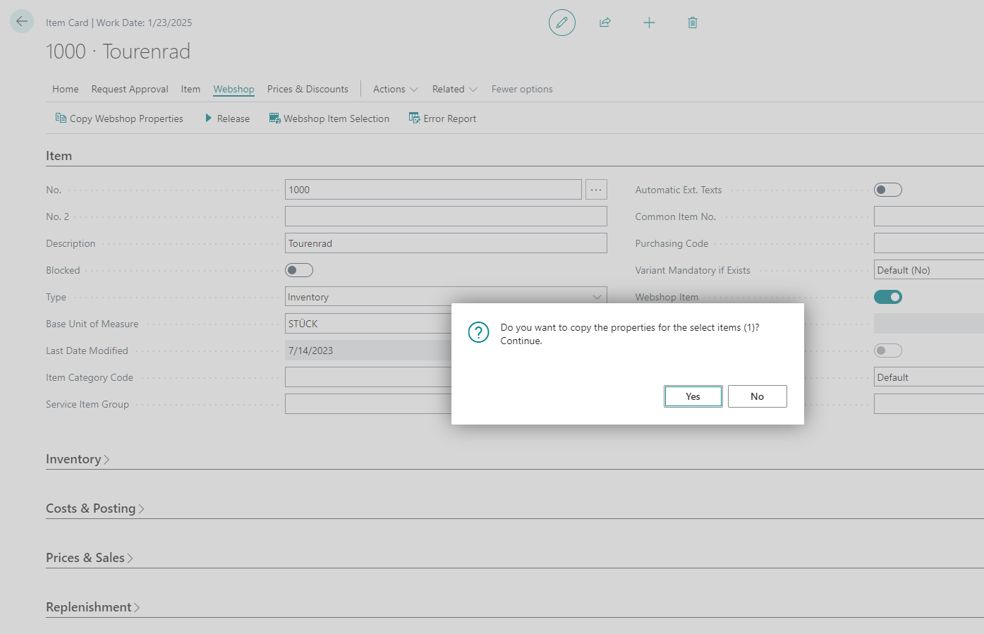Click the Release action
Screen dimensions: 984x634
pos(227,118)
